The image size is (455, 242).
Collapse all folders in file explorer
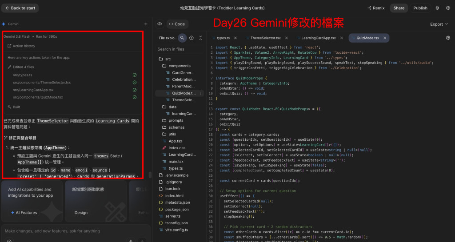(x=200, y=38)
